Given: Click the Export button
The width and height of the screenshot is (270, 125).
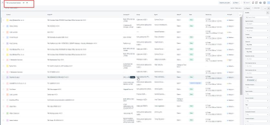Looking at the screenshot, I should (247, 8).
